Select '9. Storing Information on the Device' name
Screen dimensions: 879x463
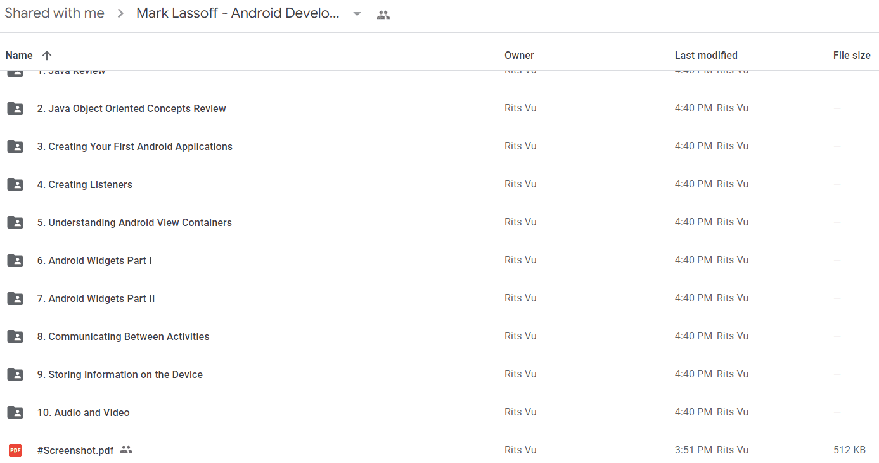(x=120, y=374)
